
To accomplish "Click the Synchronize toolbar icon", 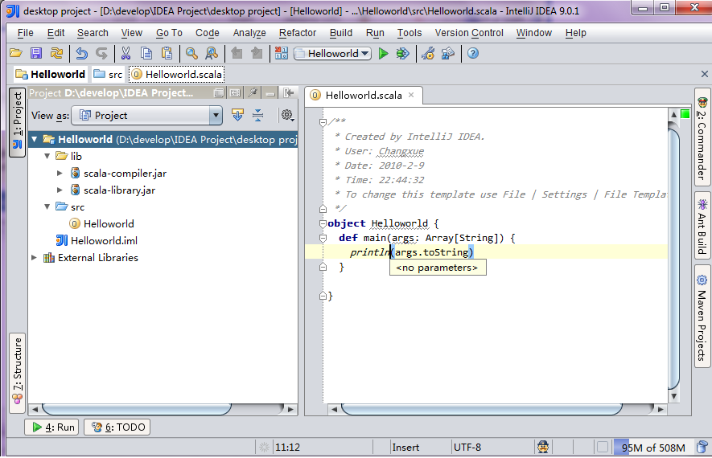I will (56, 54).
